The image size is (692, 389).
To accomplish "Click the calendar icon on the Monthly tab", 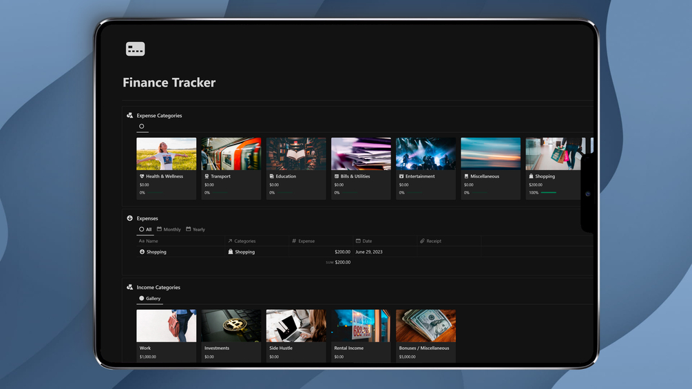I will point(159,229).
